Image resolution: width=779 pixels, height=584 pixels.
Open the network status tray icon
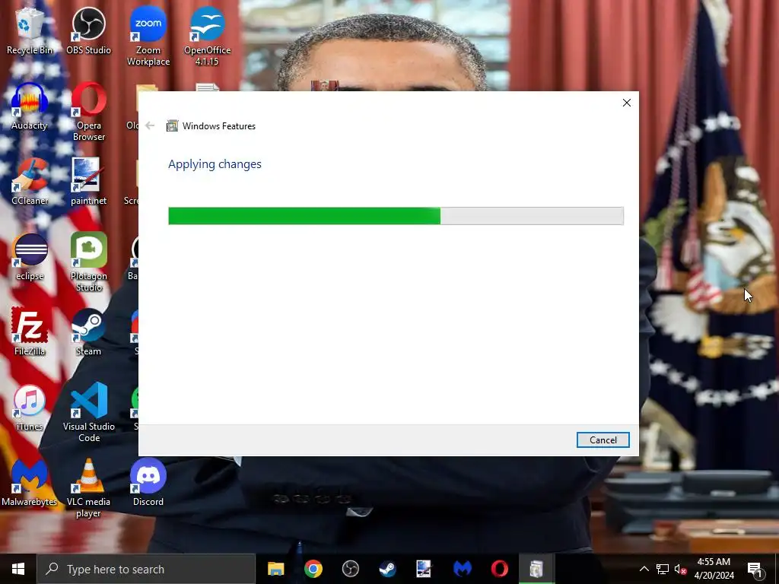[663, 569]
